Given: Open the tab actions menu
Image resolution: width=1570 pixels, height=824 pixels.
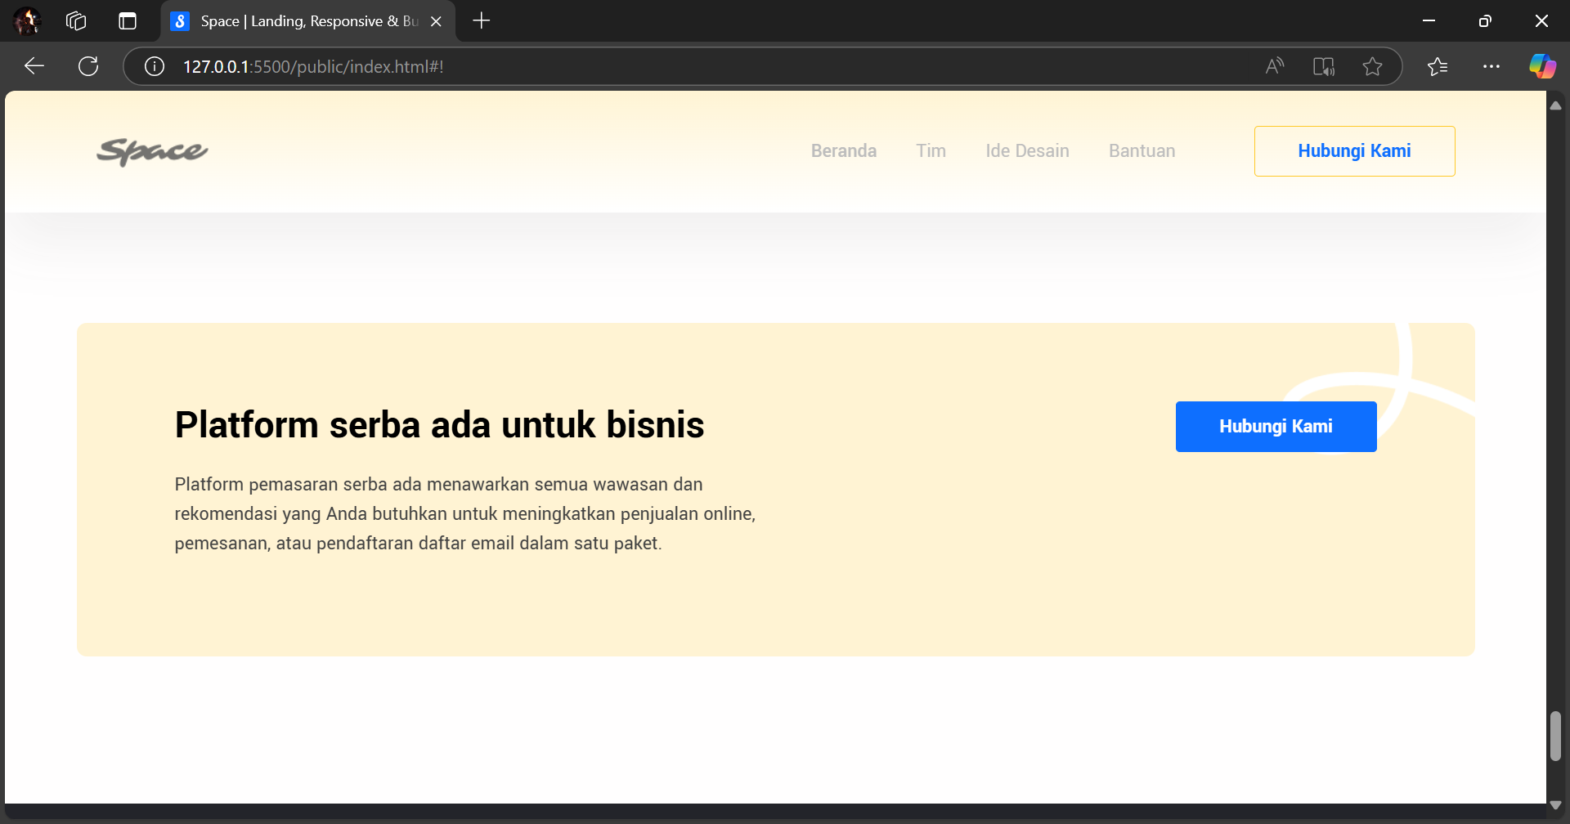Looking at the screenshot, I should [x=128, y=21].
